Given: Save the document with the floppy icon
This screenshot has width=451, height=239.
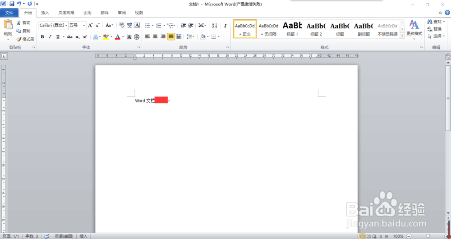Looking at the screenshot, I should tap(12, 4).
